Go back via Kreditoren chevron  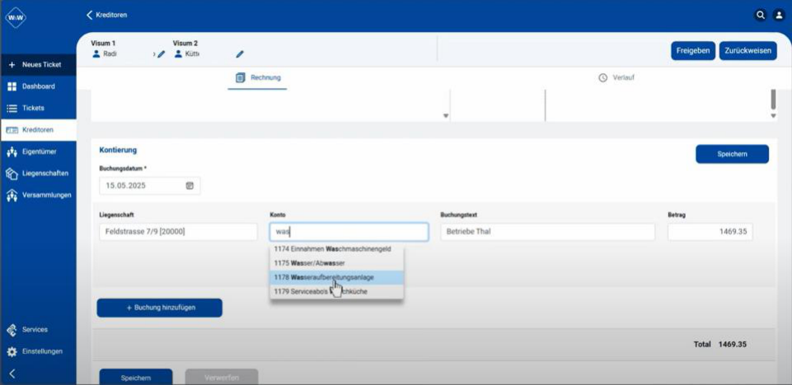pos(90,15)
